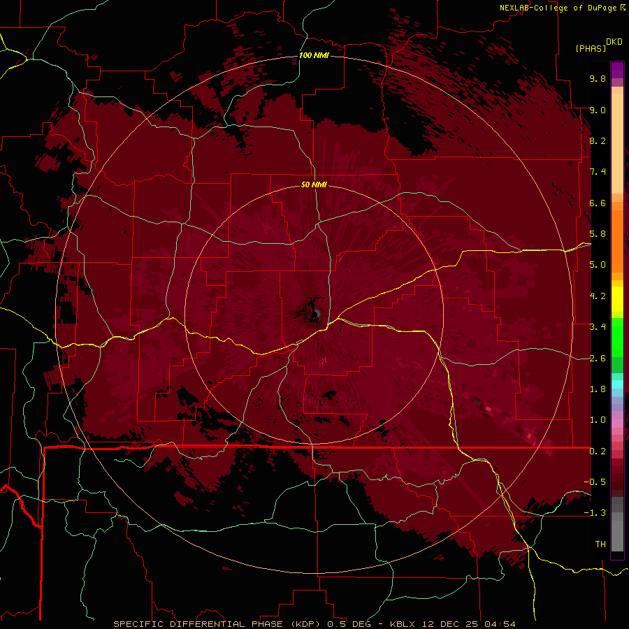
Task: Click the 50 NMI range ring label
Action: [314, 185]
